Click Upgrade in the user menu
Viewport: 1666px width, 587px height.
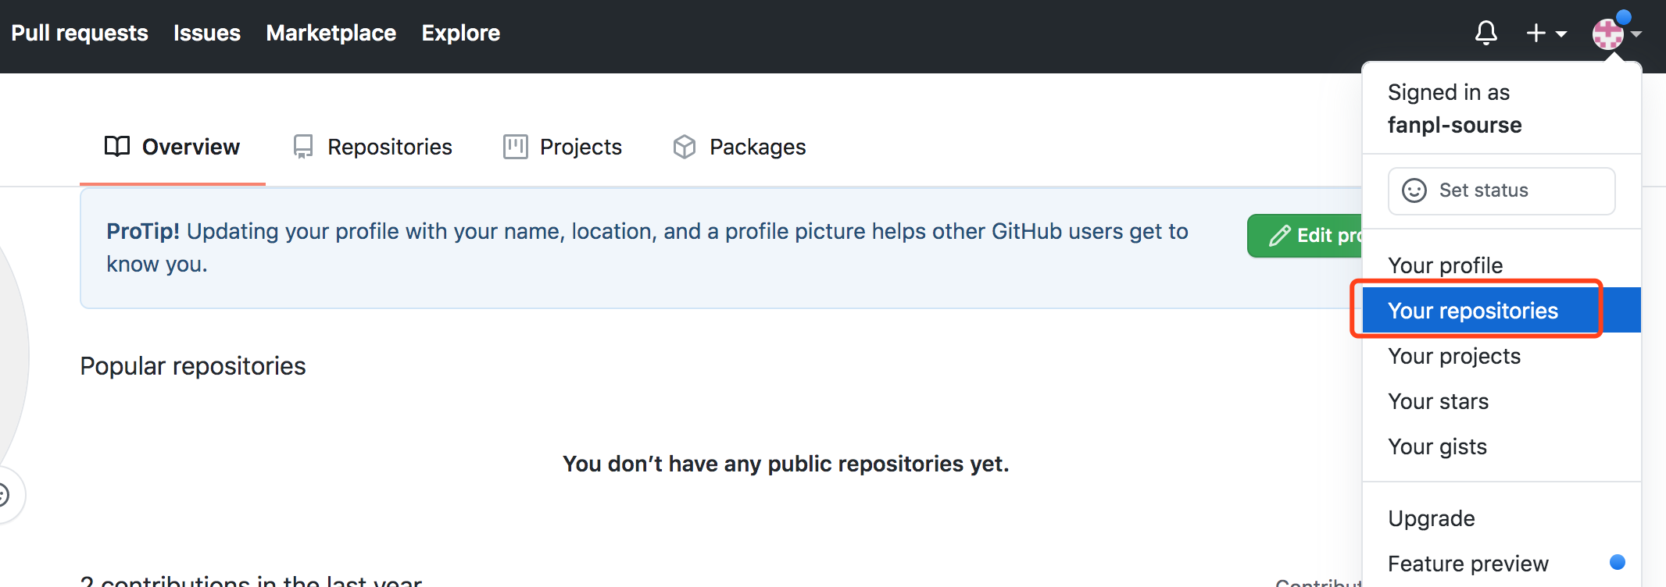(1431, 518)
